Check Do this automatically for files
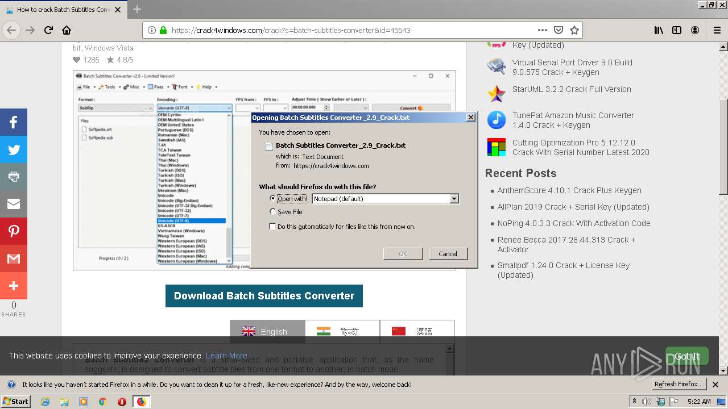Image resolution: width=728 pixels, height=409 pixels. click(273, 227)
